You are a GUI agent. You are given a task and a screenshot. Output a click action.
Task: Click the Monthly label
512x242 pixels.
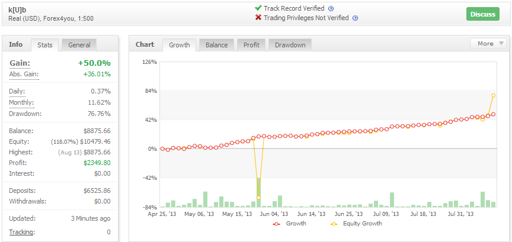click(x=21, y=103)
